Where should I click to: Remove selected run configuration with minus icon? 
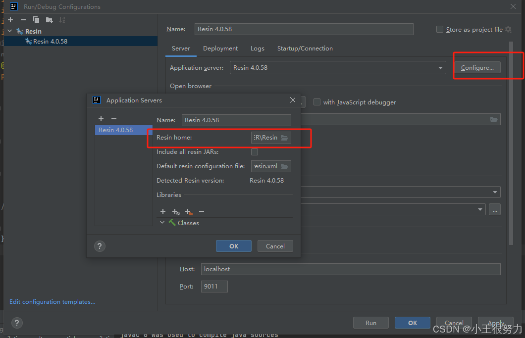23,20
